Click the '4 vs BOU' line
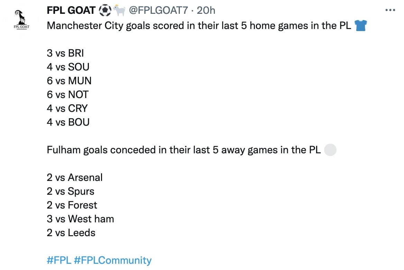The image size is (404, 270). tap(68, 122)
